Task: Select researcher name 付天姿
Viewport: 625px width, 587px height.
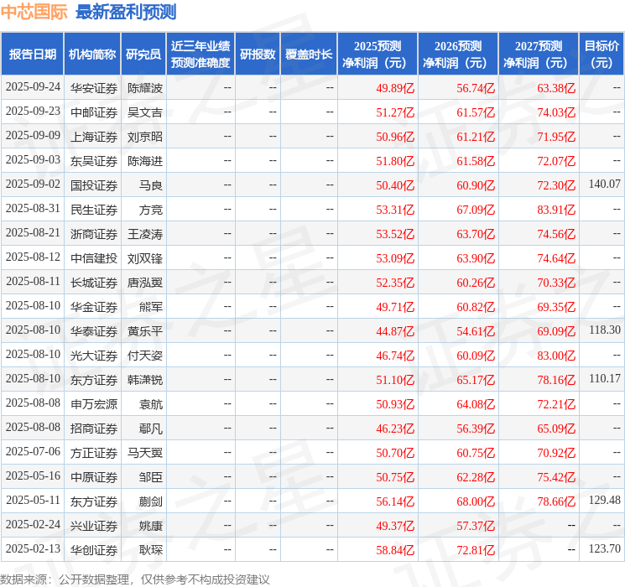Action: pyautogui.click(x=144, y=356)
